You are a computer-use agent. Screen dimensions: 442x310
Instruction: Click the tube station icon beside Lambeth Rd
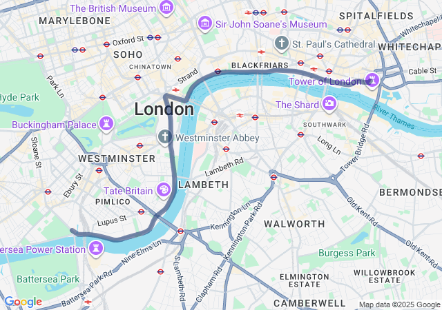pyautogui.click(x=226, y=149)
